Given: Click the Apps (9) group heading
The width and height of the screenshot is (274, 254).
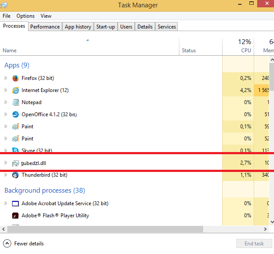Looking at the screenshot, I should point(17,65).
